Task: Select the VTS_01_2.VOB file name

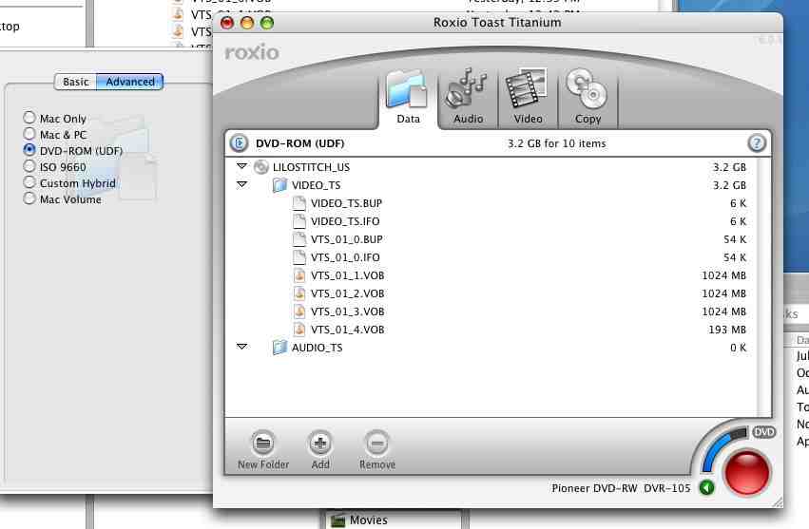Action: click(347, 293)
